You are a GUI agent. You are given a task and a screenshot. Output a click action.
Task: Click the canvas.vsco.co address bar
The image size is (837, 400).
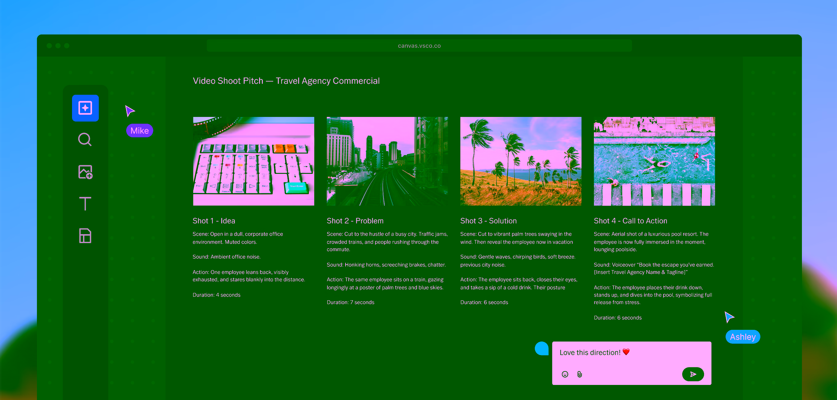419,46
